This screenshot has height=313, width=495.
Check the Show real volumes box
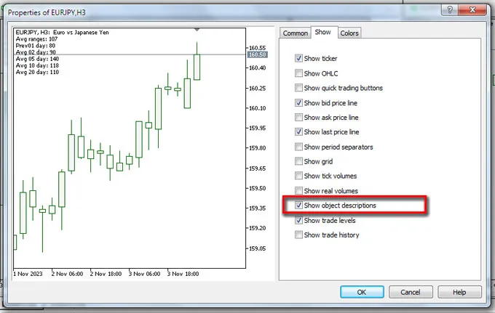[x=299, y=191]
